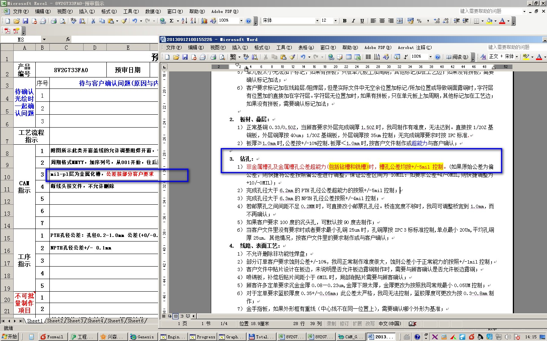Click the Word Styles and Formatting icon

[x=483, y=57]
